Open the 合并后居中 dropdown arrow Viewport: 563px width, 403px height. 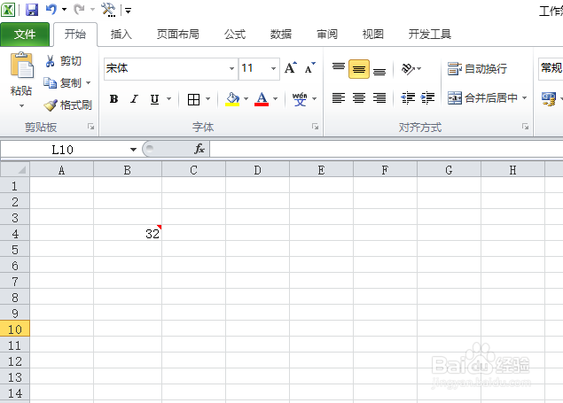tap(524, 97)
